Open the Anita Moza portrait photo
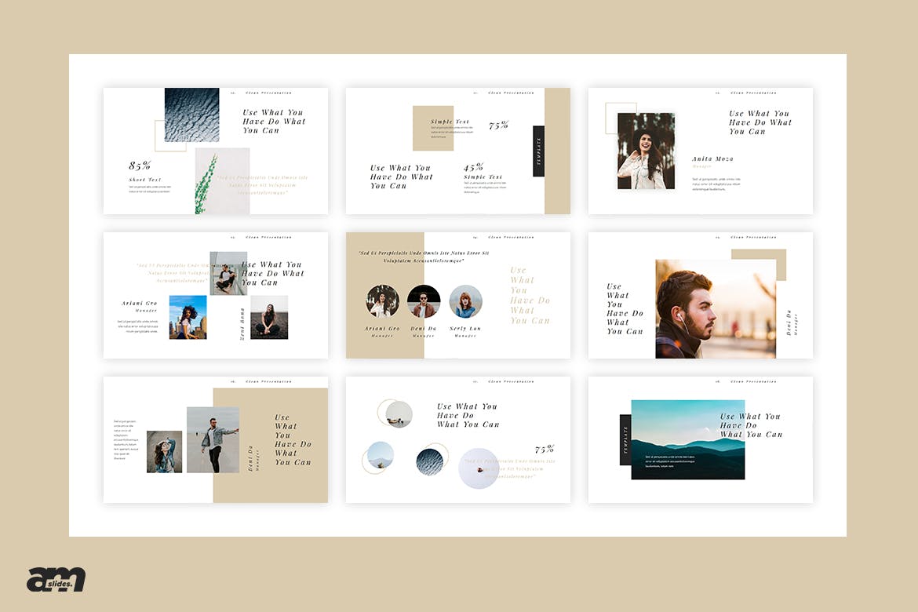Image resolution: width=918 pixels, height=612 pixels. coord(646,151)
